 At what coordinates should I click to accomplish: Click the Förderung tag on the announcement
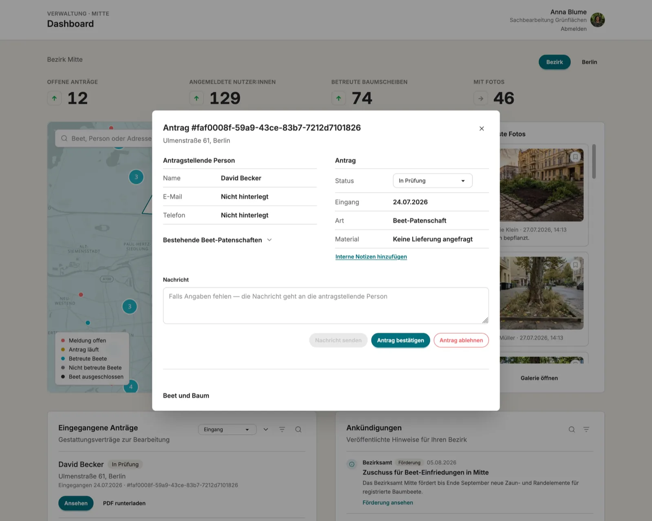409,463
